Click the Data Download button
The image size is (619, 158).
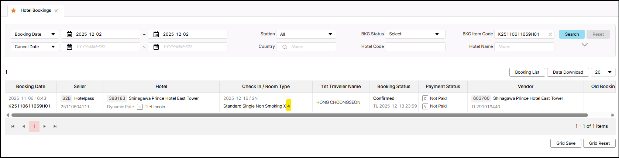pyautogui.click(x=568, y=72)
